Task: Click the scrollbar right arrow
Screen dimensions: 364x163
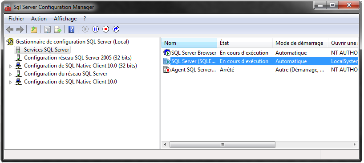Action: [355, 144]
